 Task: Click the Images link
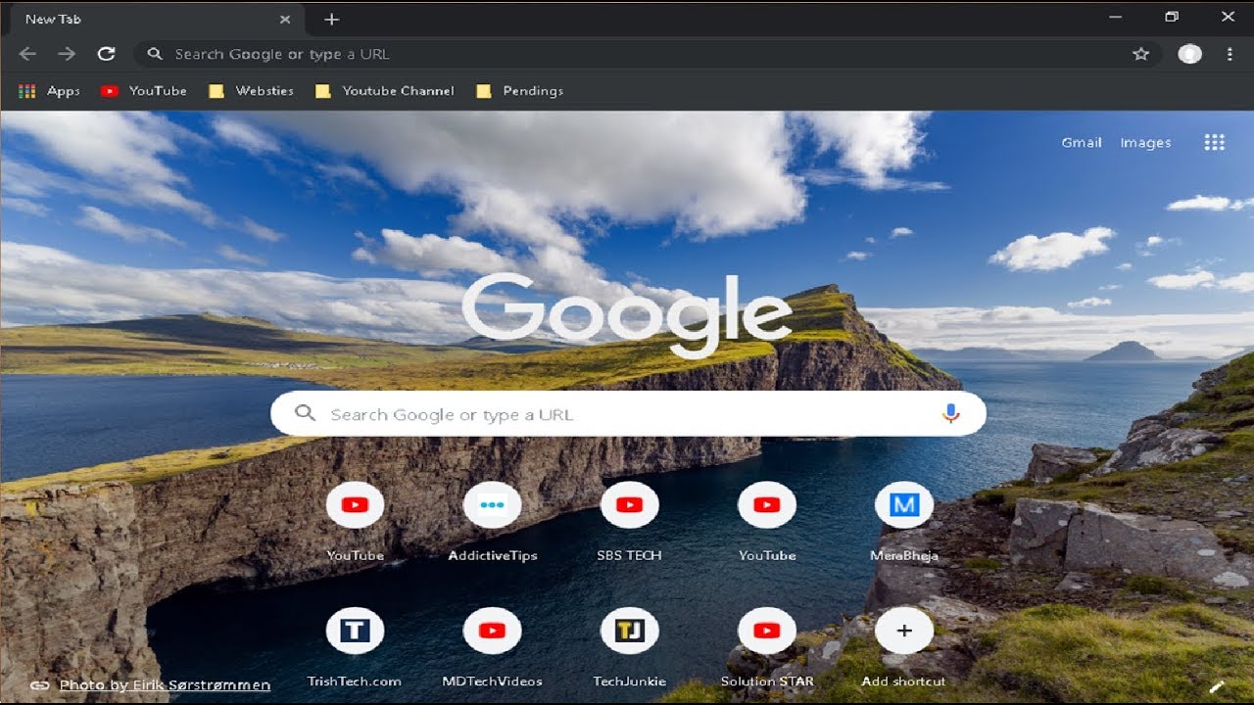click(1145, 142)
